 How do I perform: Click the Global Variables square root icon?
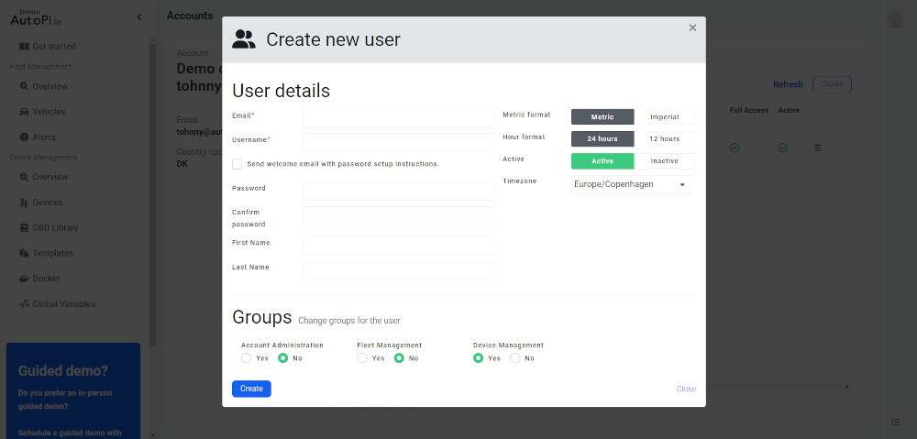[x=24, y=304]
